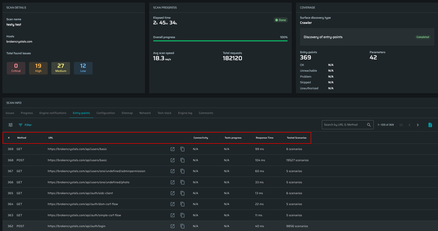The height and width of the screenshot is (231, 438).
Task: Focus the Search by URL & Method field
Action: [x=344, y=125]
